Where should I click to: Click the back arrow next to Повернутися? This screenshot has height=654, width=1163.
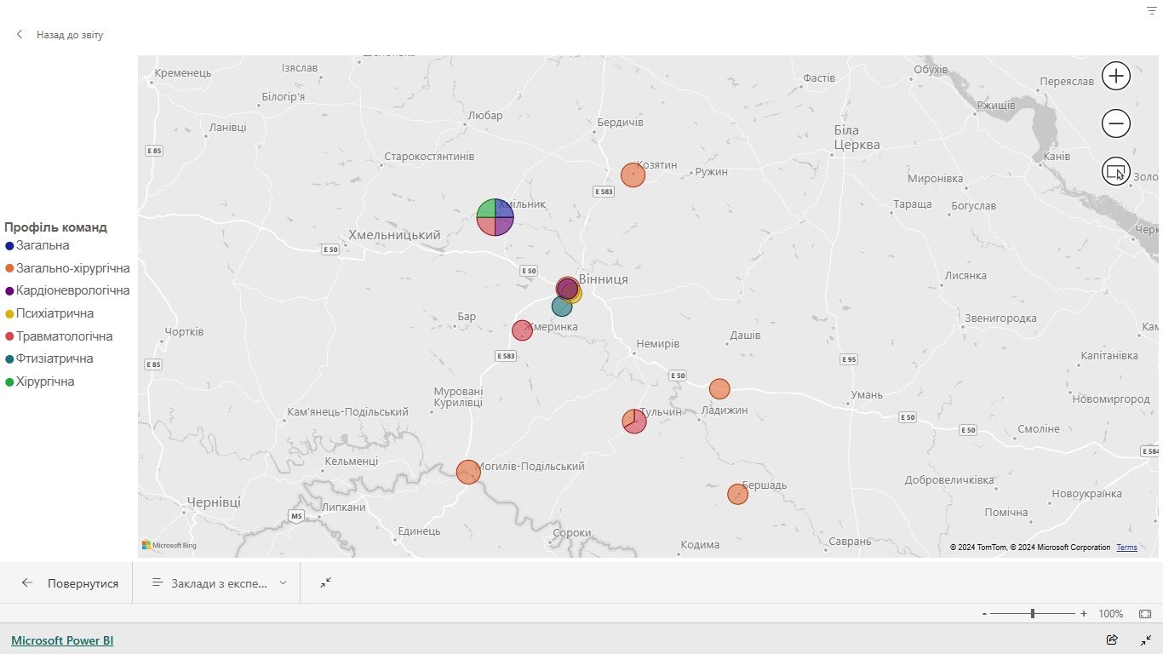click(x=27, y=583)
